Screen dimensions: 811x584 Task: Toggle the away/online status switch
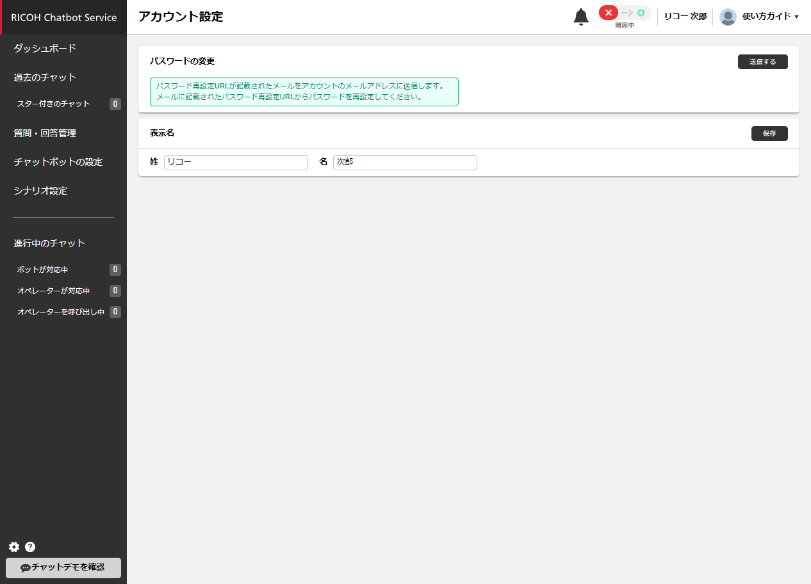coord(624,13)
